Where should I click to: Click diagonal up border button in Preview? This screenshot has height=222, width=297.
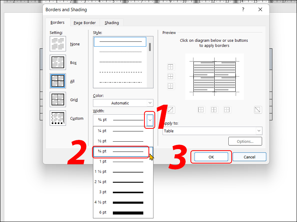[170, 110]
